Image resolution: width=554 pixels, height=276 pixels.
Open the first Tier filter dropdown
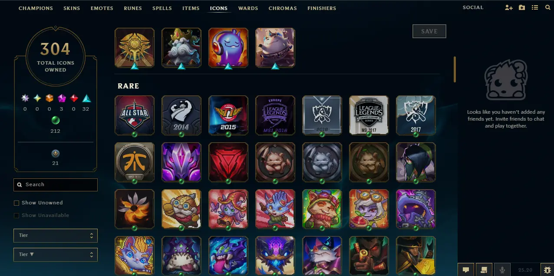pos(56,236)
